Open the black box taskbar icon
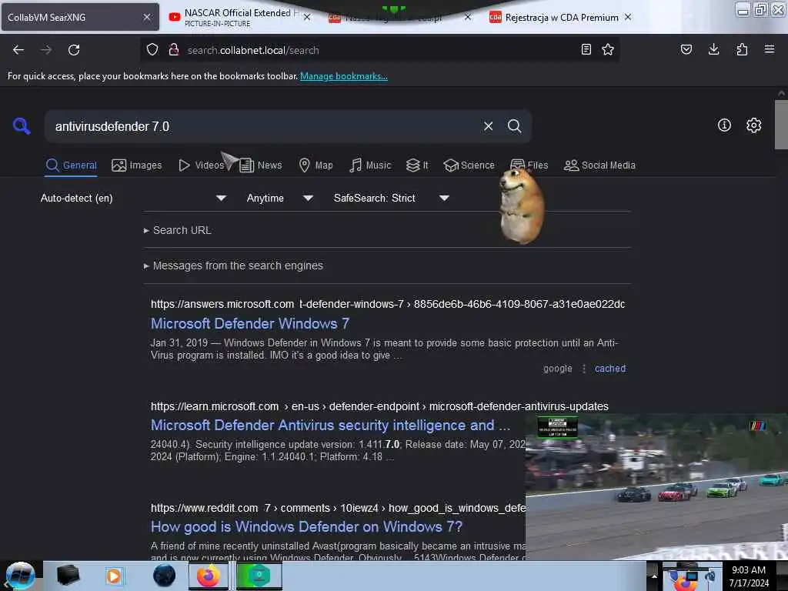 (x=68, y=576)
